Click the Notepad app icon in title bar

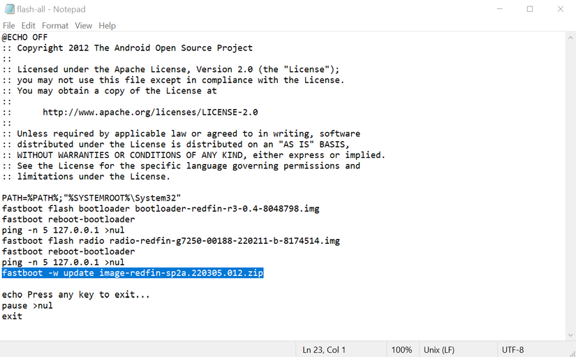coord(9,9)
